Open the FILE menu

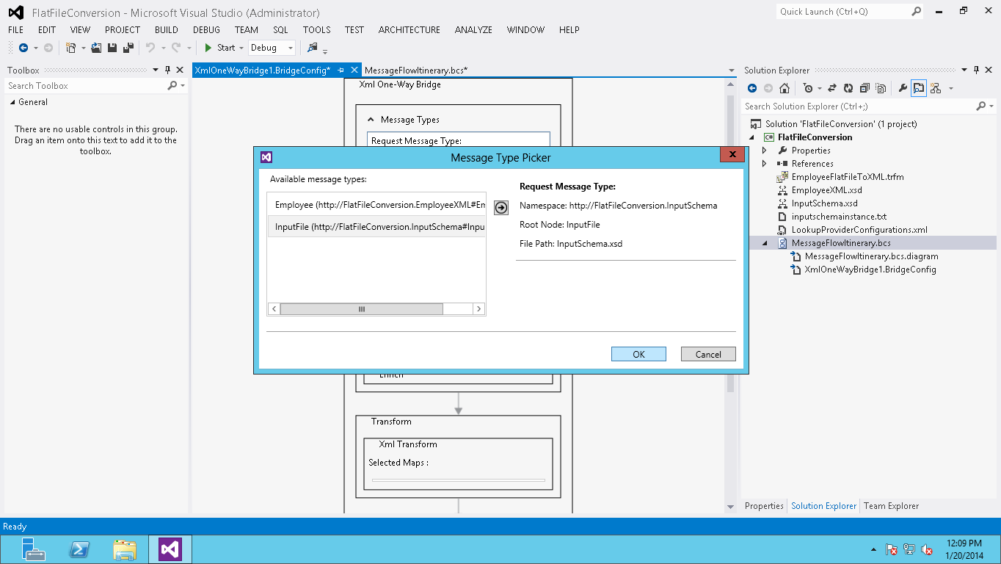click(15, 29)
